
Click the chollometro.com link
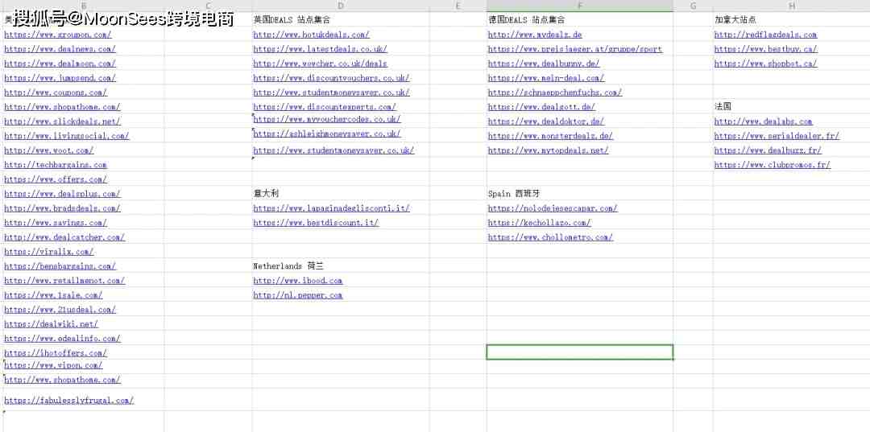550,237
